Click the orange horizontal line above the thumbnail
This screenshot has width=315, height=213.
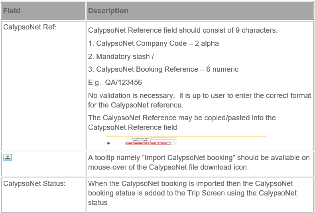point(186,137)
